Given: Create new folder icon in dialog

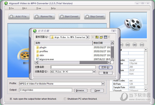Looking at the screenshot, I should 101,37.
